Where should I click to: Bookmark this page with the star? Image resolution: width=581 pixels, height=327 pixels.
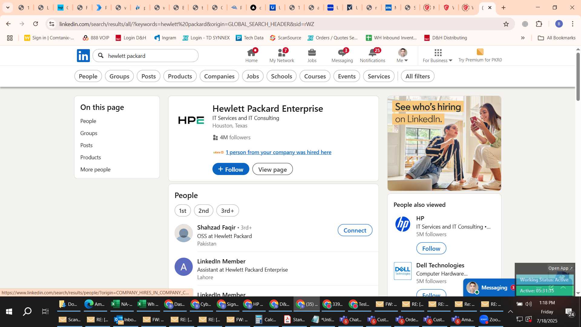[x=506, y=24]
